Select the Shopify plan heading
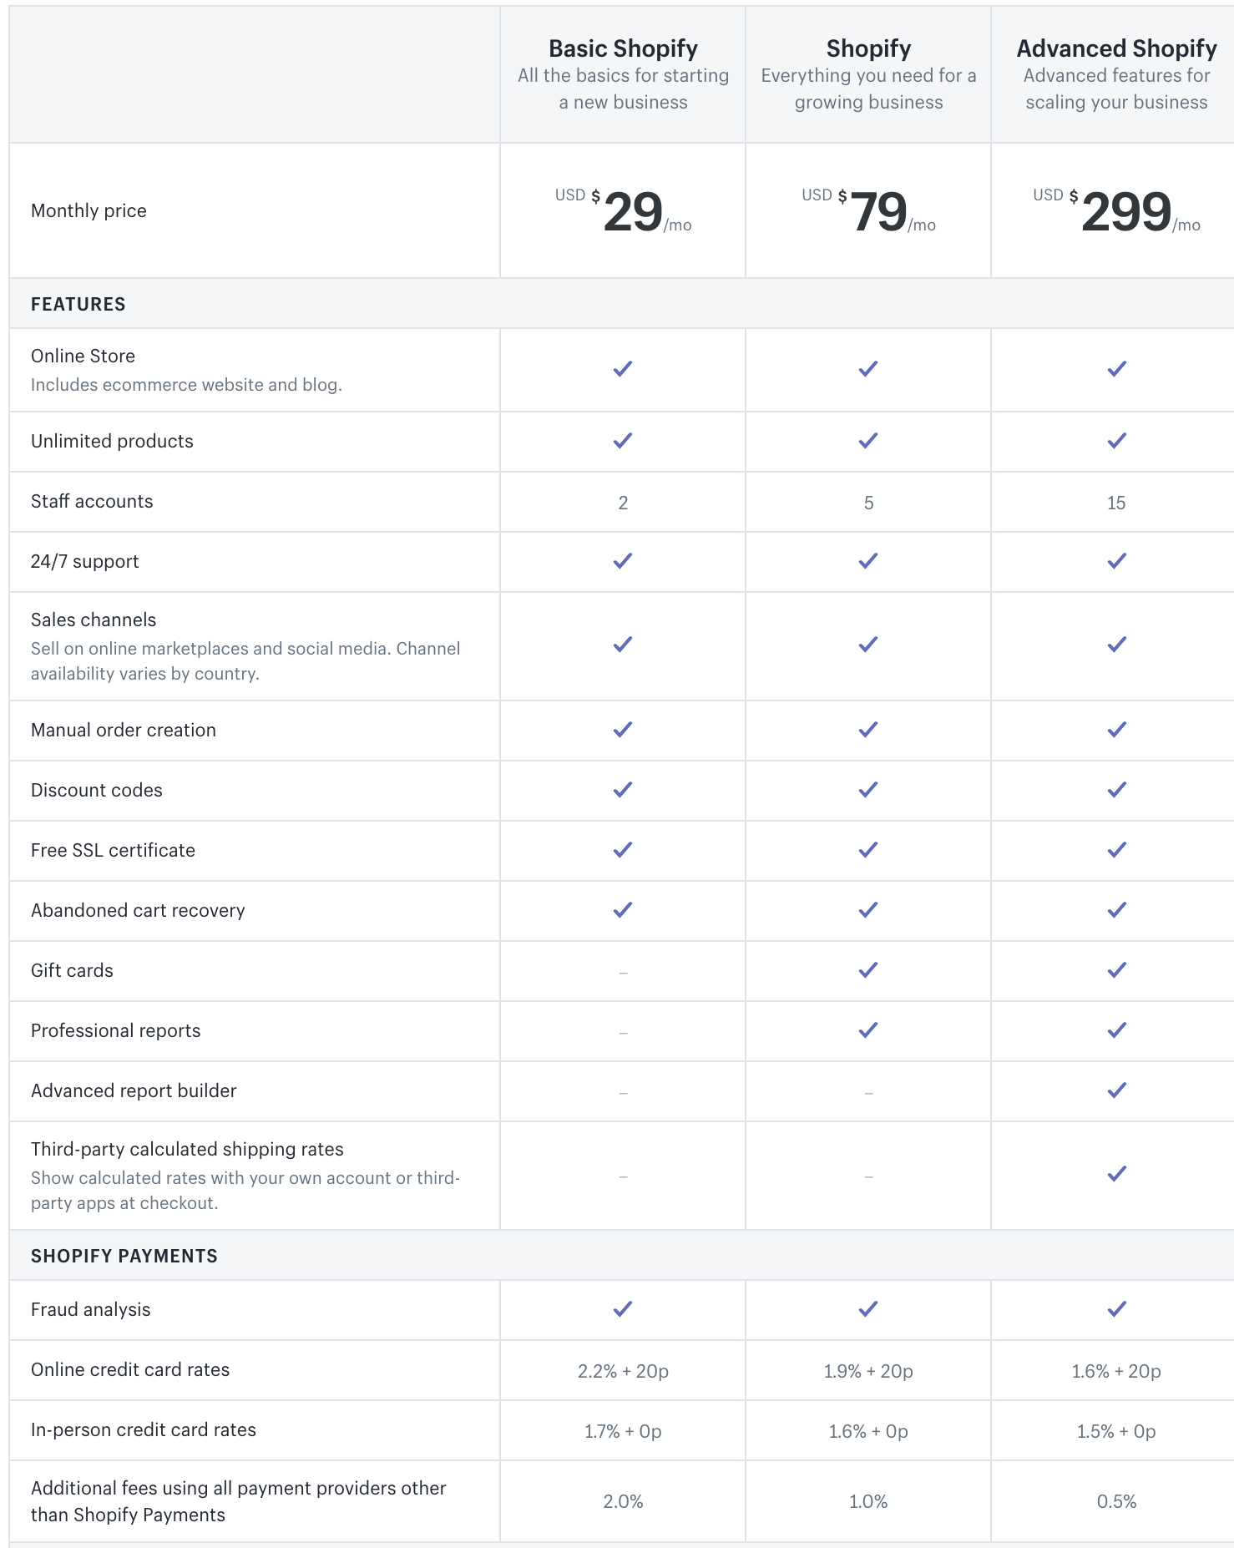 (x=868, y=48)
